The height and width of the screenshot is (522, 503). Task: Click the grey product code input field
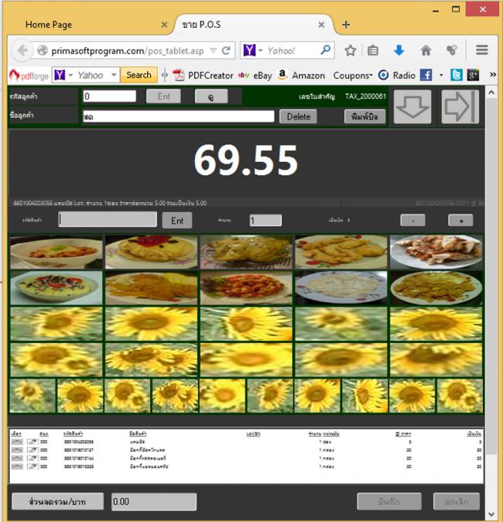(108, 219)
